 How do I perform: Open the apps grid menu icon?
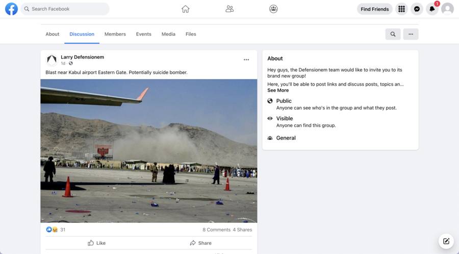click(402, 9)
